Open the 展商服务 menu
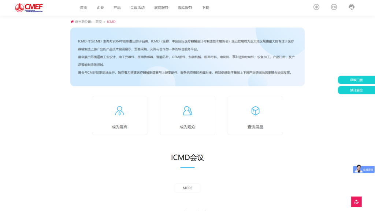375x211 pixels. tap(161, 8)
